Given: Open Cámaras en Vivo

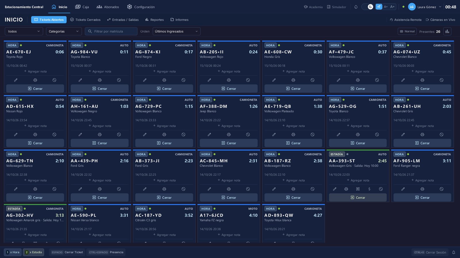Looking at the screenshot, I should [x=440, y=20].
